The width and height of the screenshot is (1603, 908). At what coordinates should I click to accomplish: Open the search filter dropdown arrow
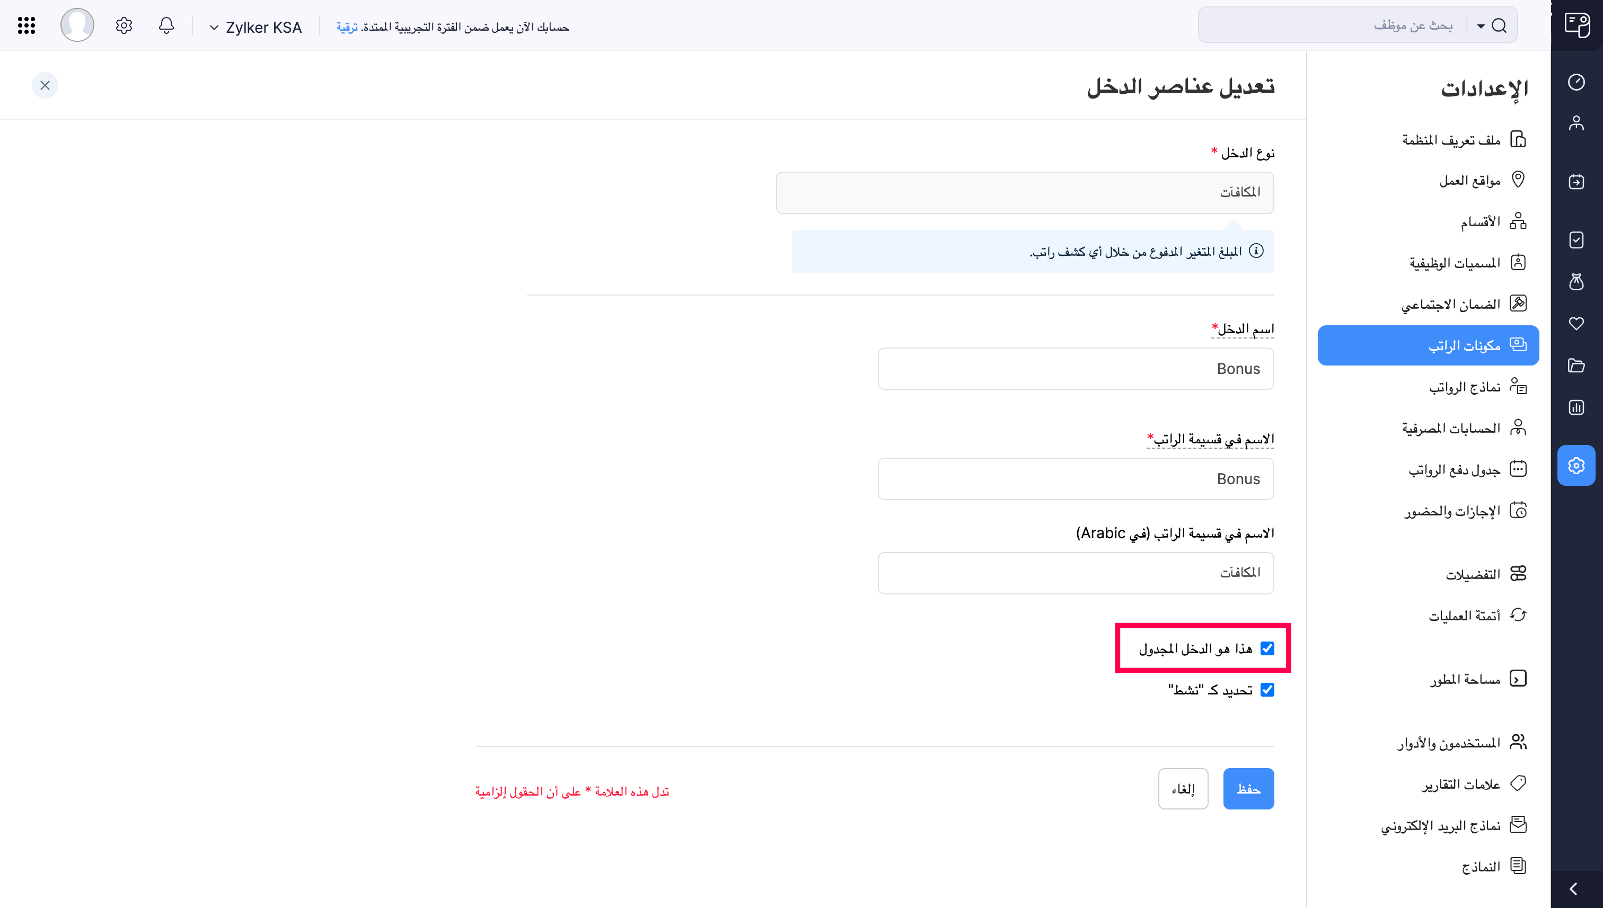click(x=1480, y=25)
